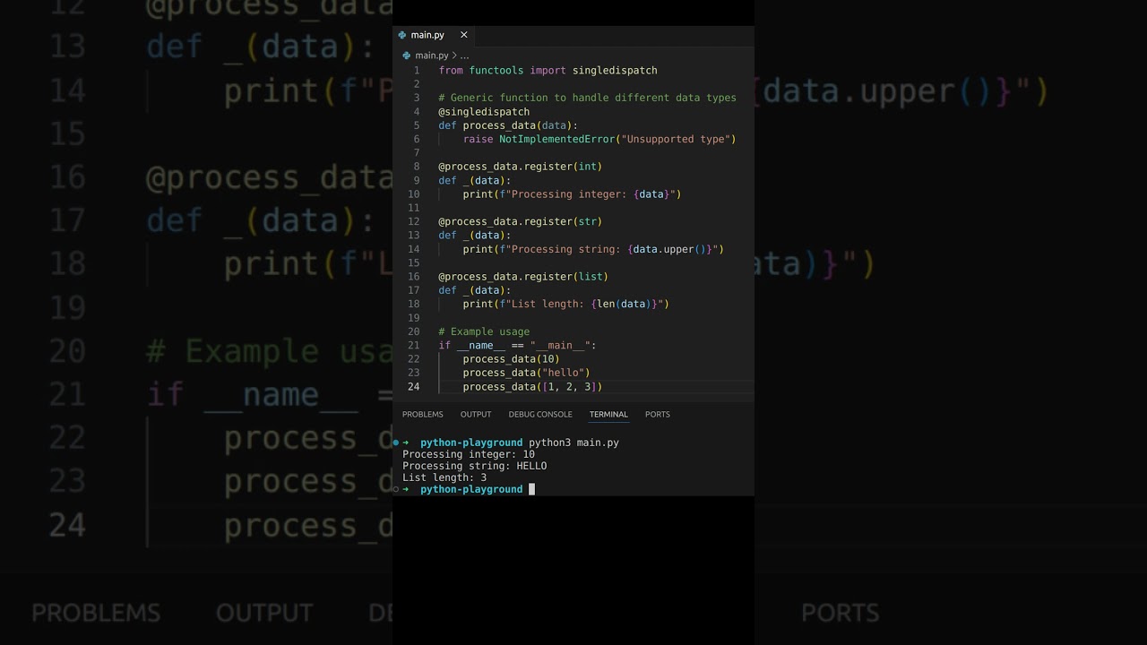1147x645 pixels.
Task: Click terminal output 'Processing string: HELLO'
Action: point(475,466)
